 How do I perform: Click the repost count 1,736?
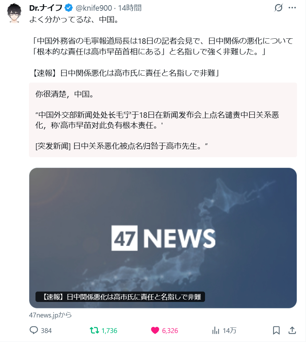click(x=110, y=331)
